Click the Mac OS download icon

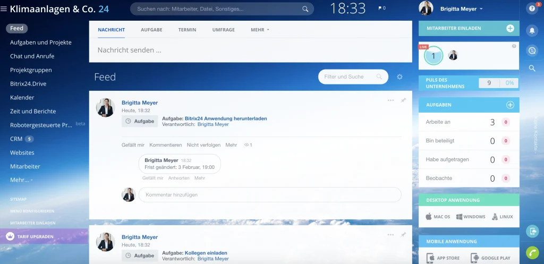[429, 217]
